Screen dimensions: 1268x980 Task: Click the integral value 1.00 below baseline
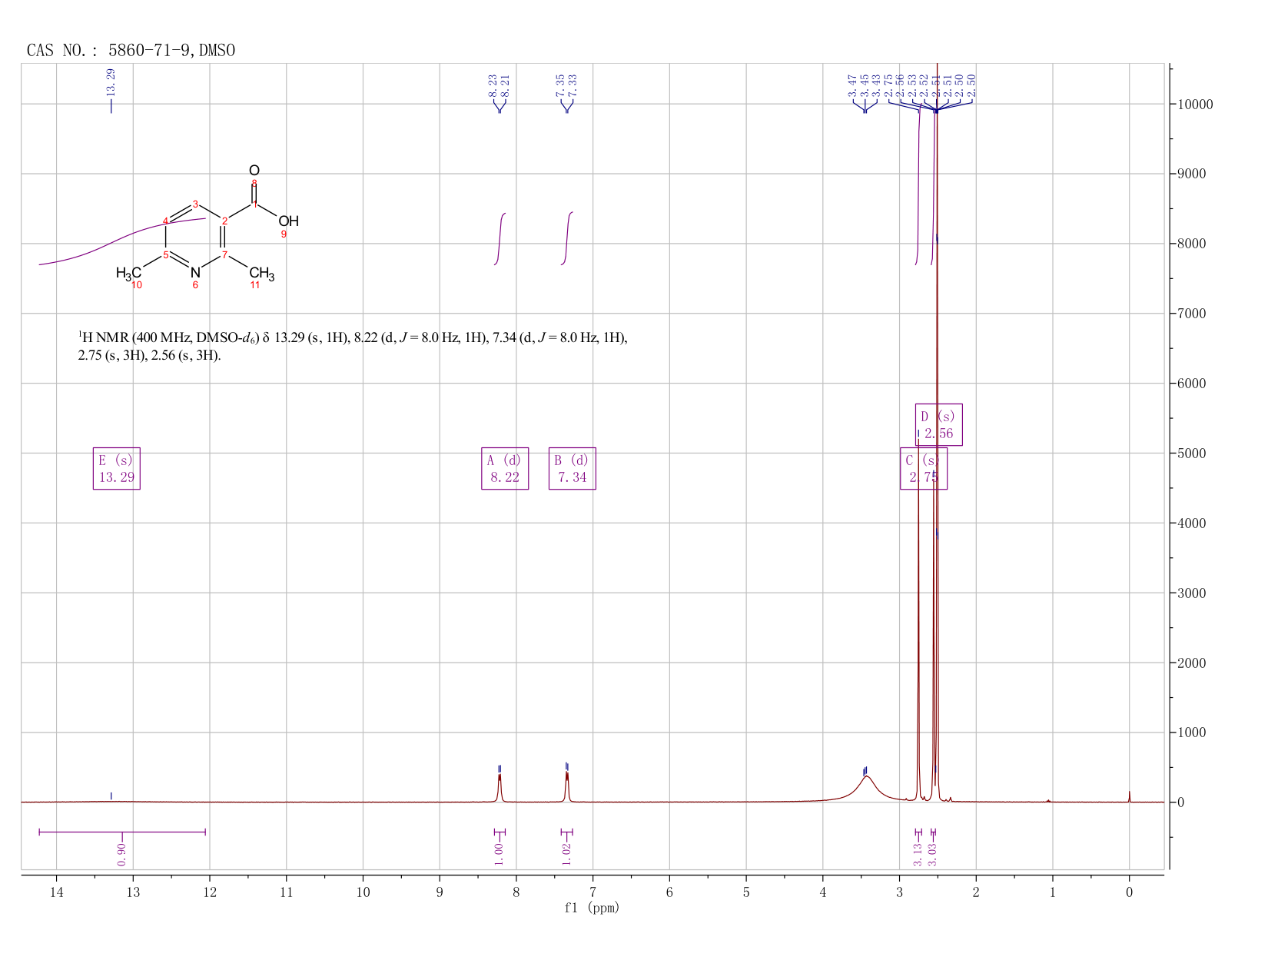click(499, 854)
